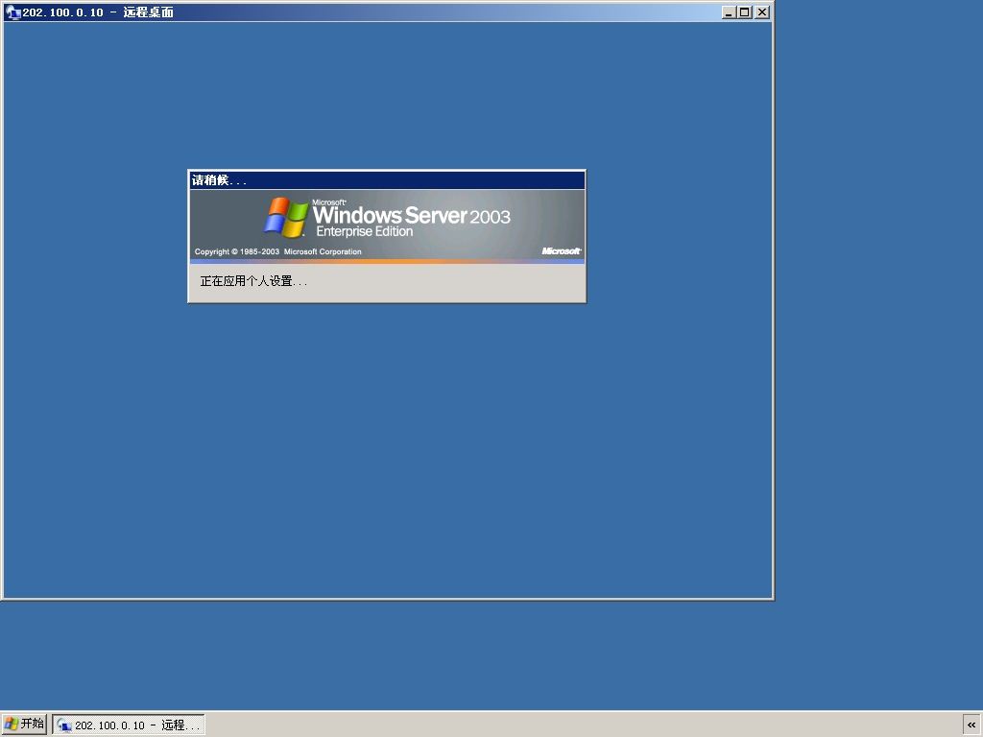Click the Windows flag logo in the banner
Viewport: 983px width, 737px height.
pyautogui.click(x=286, y=218)
